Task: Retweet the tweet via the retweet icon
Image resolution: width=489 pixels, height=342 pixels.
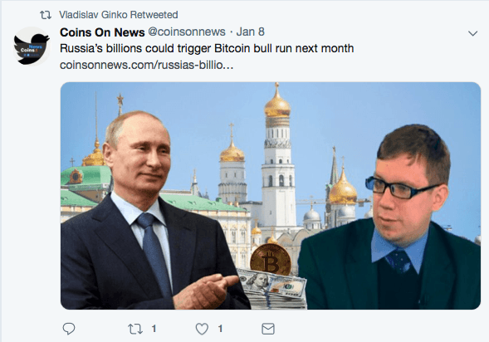Action: click(x=135, y=329)
